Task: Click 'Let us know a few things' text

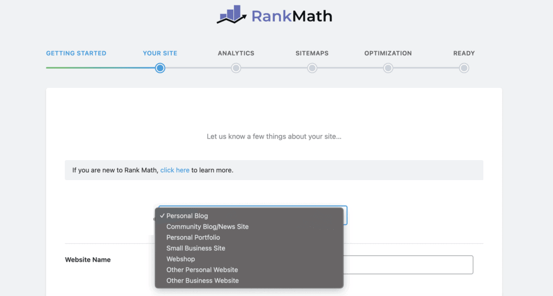Action: [274, 136]
